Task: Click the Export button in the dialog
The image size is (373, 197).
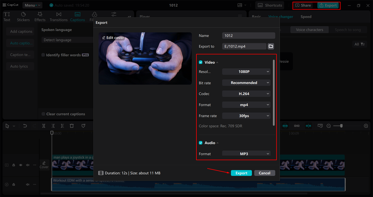Action: [x=241, y=173]
